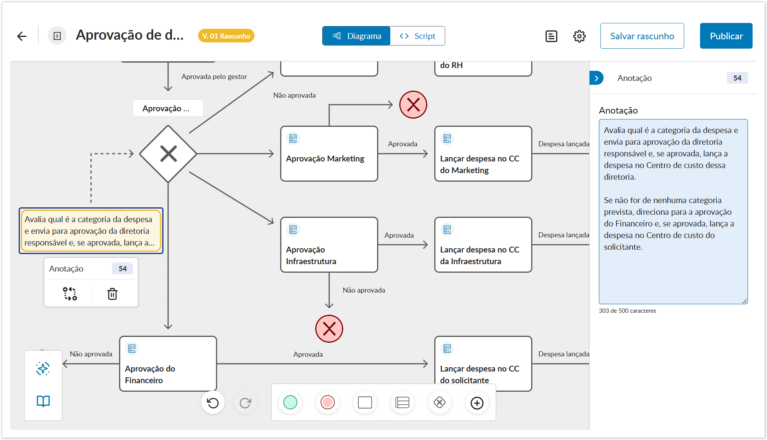
Task: Switch to the Script tab
Action: click(418, 36)
